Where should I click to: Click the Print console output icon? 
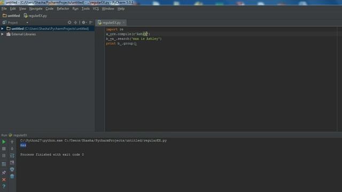pyautogui.click(x=12, y=170)
